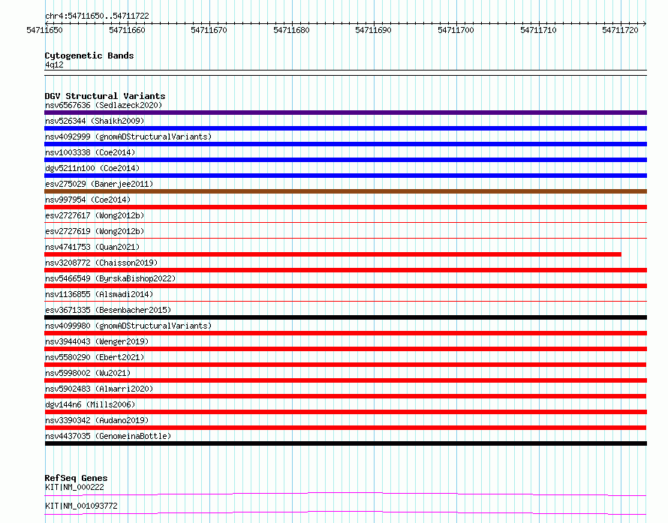Click the esv3671335 (Besenbacher2015) label

tap(108, 310)
